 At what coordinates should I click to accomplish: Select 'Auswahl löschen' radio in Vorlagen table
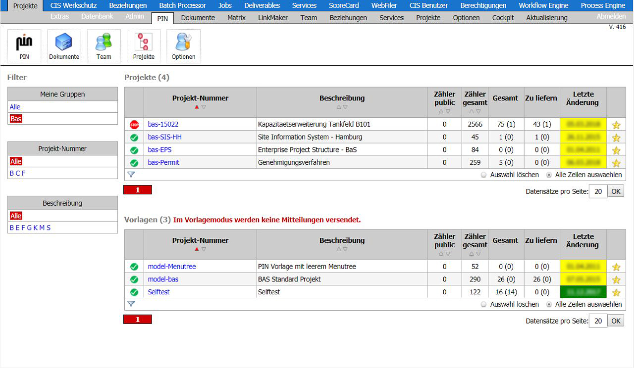(x=483, y=304)
